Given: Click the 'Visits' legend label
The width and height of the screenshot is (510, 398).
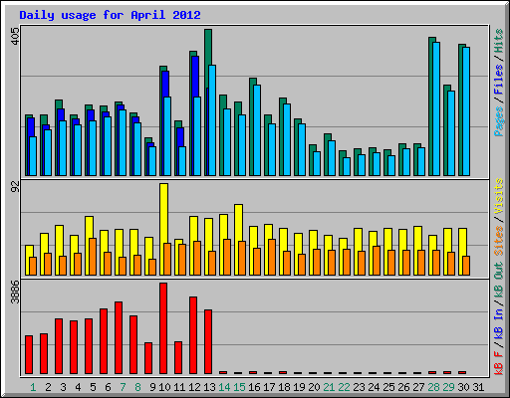Looking at the screenshot, I should 499,196.
